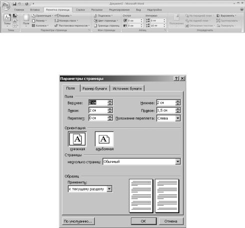Open the Quick Access toolbar customize arrow
Image resolution: width=245 pixels, height=228 pixels.
tap(33, 3)
